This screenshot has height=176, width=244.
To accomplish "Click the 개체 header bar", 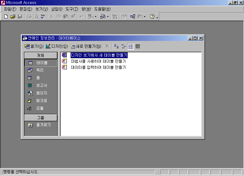I will [41, 55].
